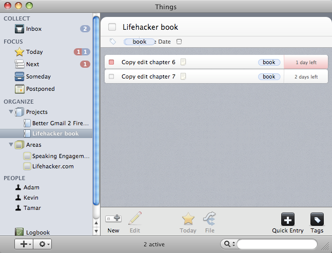Toggle the Due Date checkbox
The image size is (332, 253).
(x=179, y=42)
